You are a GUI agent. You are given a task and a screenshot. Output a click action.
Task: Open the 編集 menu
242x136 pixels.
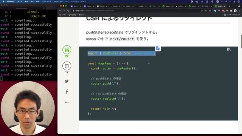(26, 2)
